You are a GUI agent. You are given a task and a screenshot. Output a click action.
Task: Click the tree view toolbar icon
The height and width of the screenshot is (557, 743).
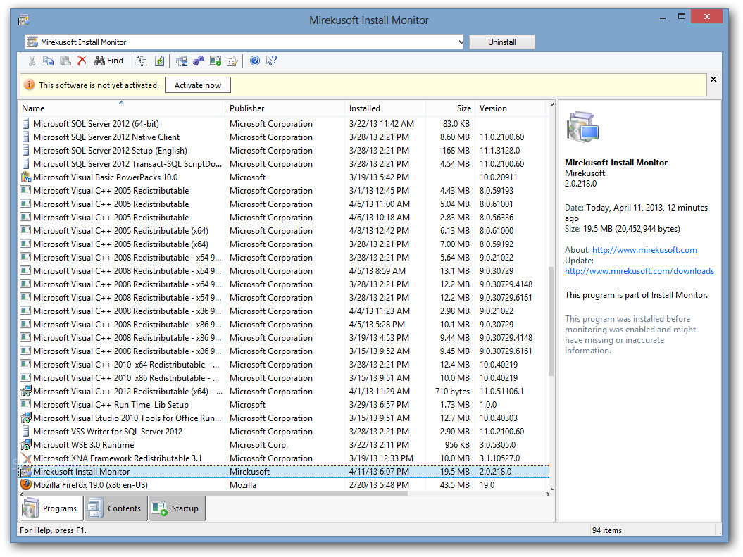pyautogui.click(x=142, y=61)
